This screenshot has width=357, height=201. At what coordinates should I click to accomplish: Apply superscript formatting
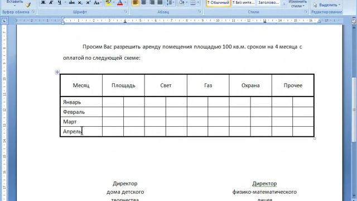(x=88, y=2)
